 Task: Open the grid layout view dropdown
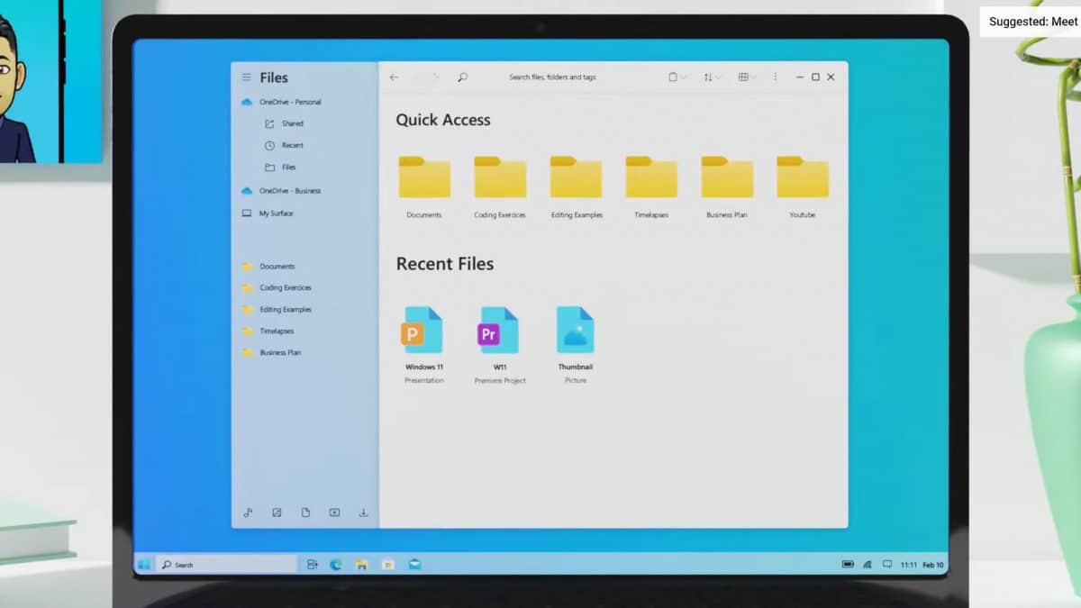(x=745, y=77)
